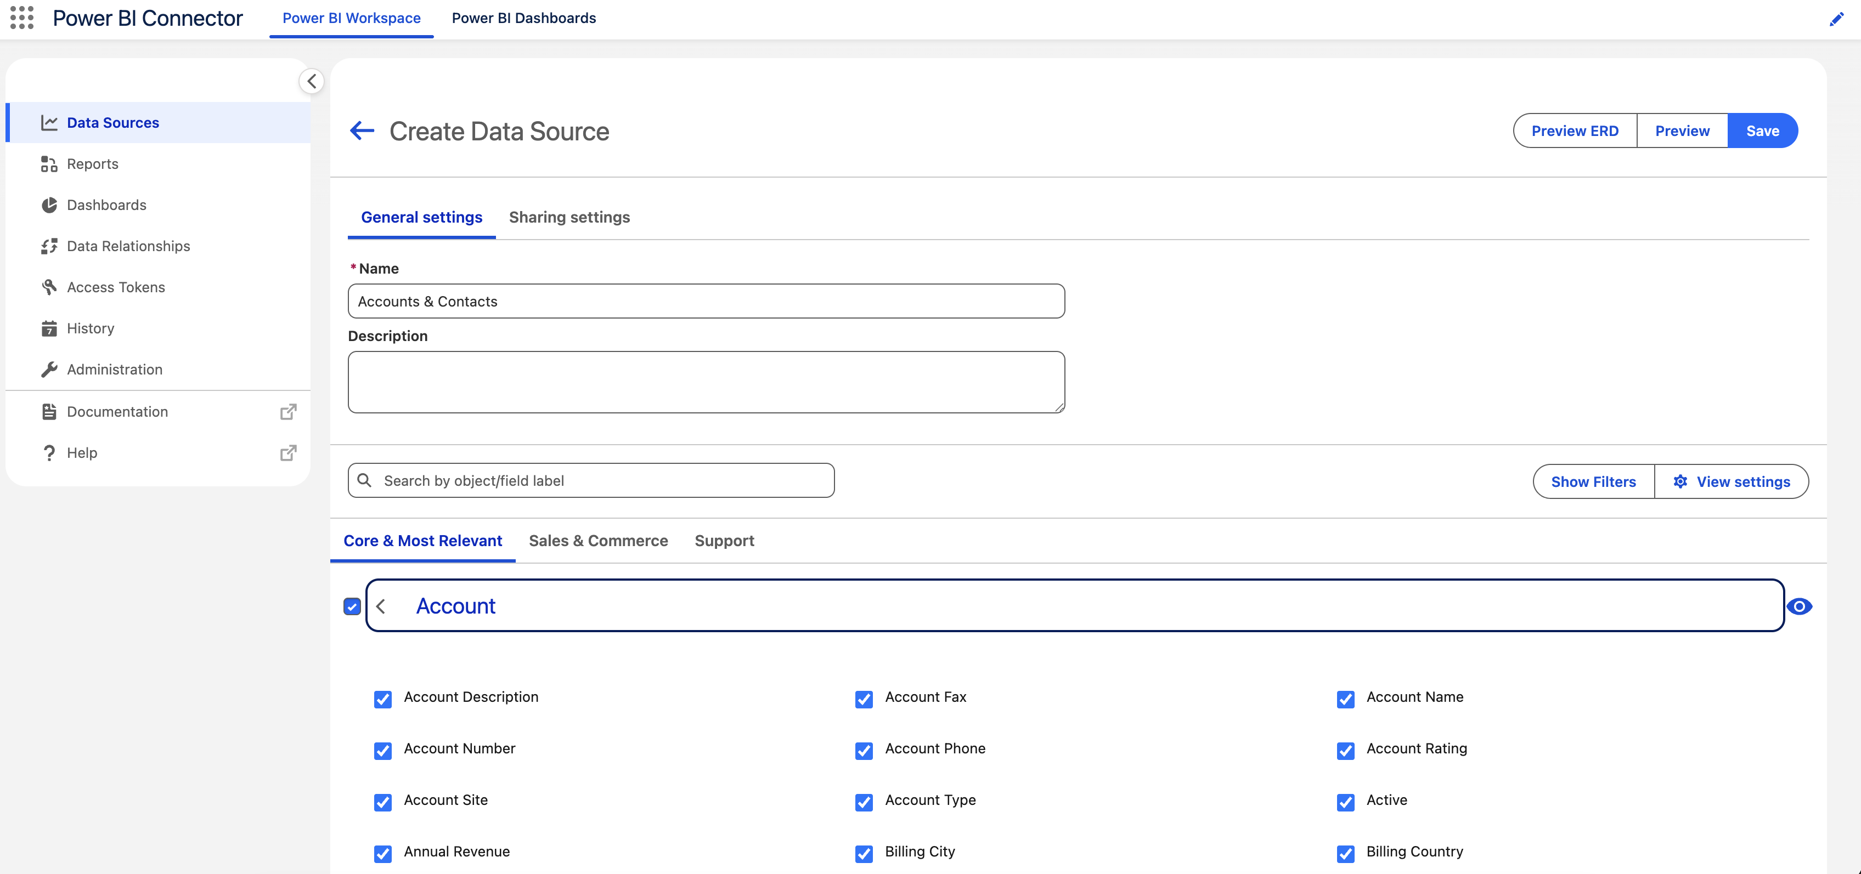The image size is (1861, 874).
Task: Uncheck Account Site field
Action: coord(383,803)
